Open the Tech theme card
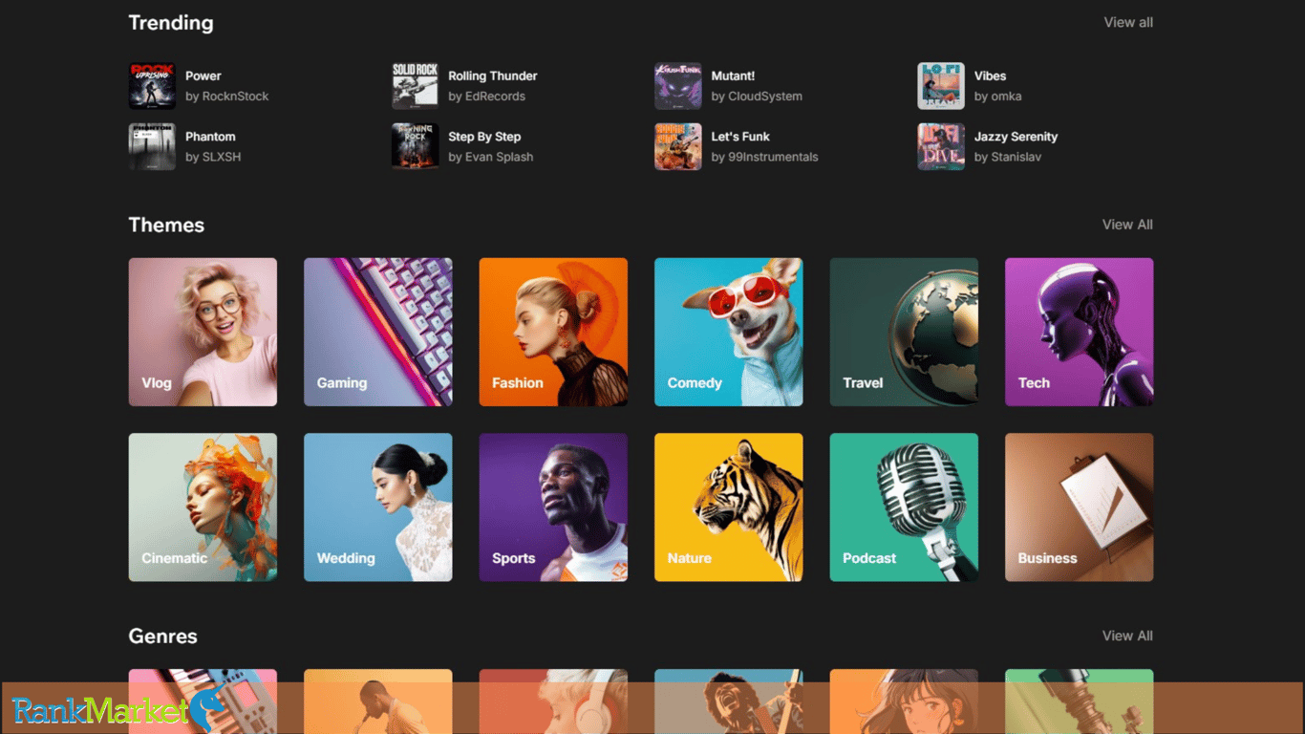The height and width of the screenshot is (734, 1305). click(x=1080, y=332)
